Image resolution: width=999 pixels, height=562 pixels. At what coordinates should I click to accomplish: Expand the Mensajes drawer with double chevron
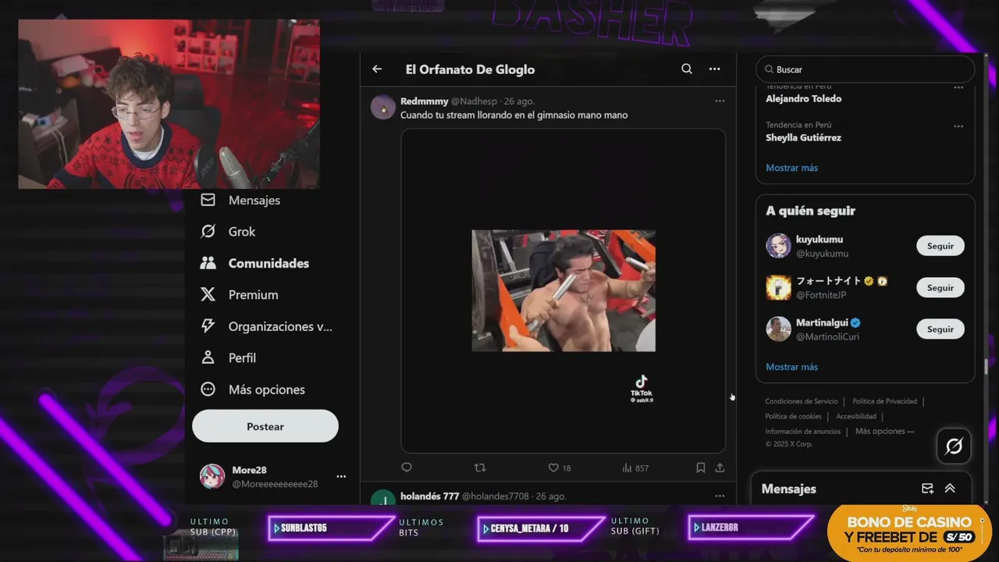[950, 489]
